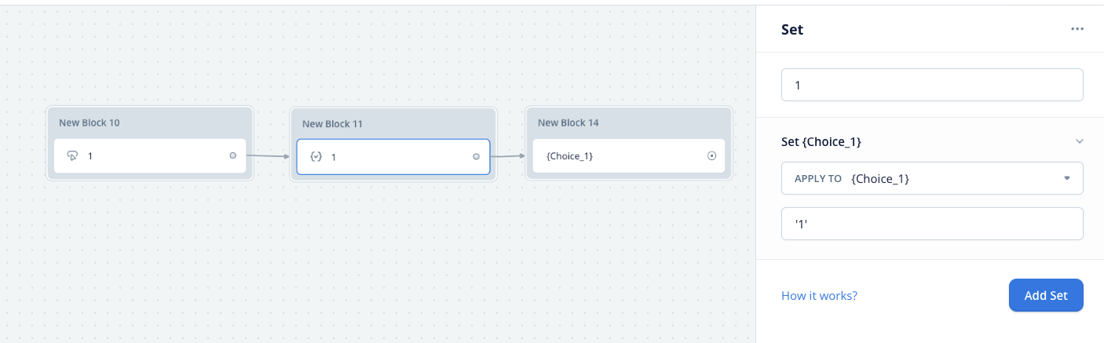Image resolution: width=1104 pixels, height=343 pixels.
Task: Click the choice step icon in New Block 10
Action: pos(72,156)
